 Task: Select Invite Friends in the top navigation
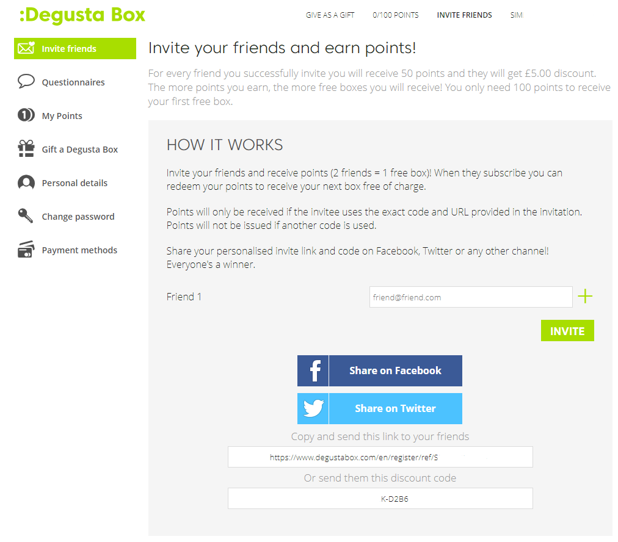pyautogui.click(x=464, y=15)
